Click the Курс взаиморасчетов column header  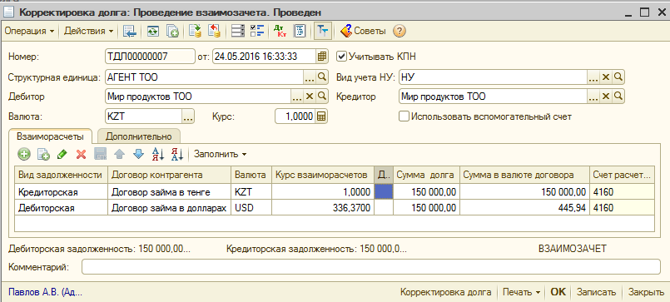[x=323, y=175]
